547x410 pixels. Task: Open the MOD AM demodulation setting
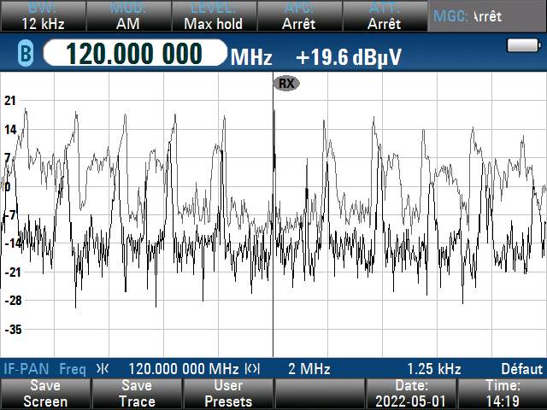[126, 16]
